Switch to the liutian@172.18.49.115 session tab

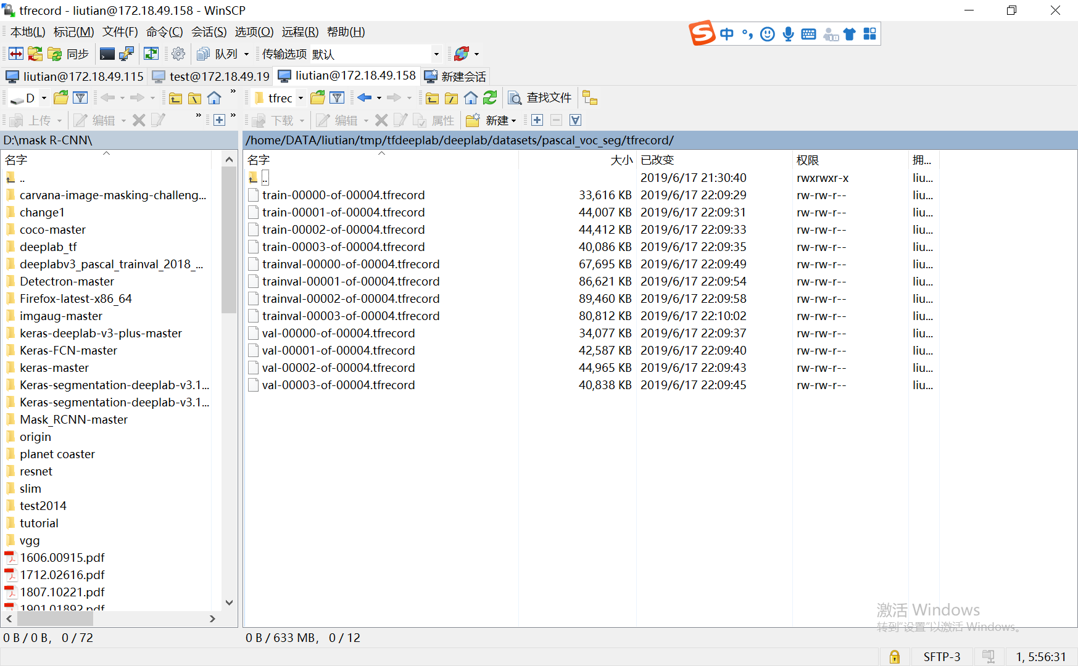click(75, 76)
